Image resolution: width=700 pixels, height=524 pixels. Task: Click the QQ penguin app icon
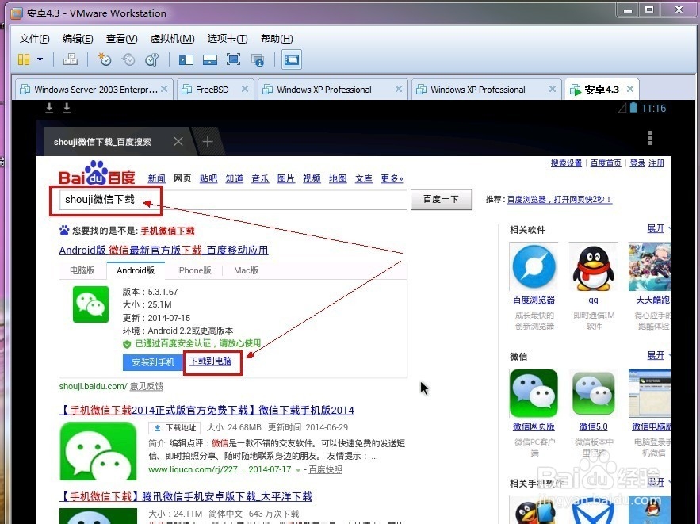pos(593,268)
